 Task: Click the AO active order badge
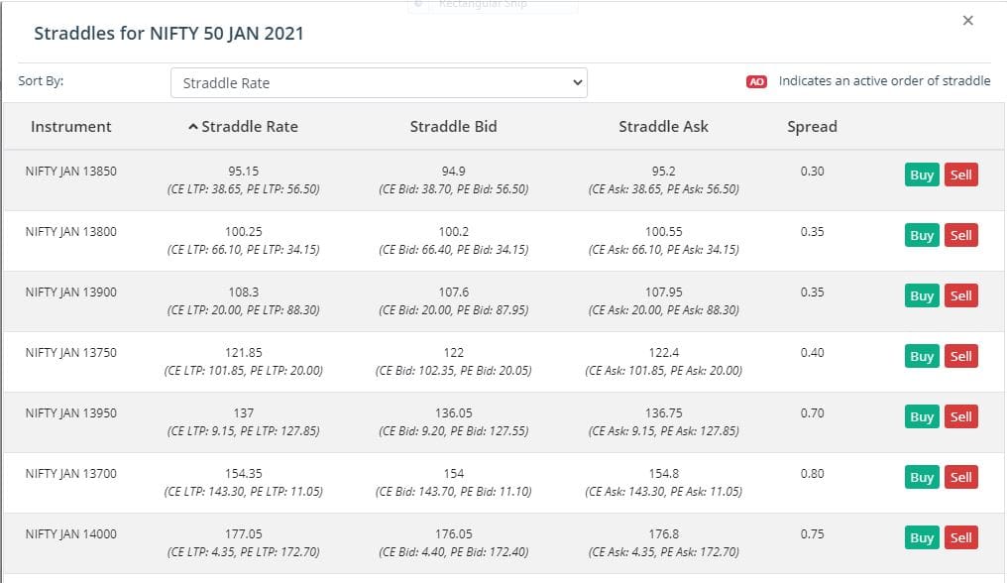(756, 81)
